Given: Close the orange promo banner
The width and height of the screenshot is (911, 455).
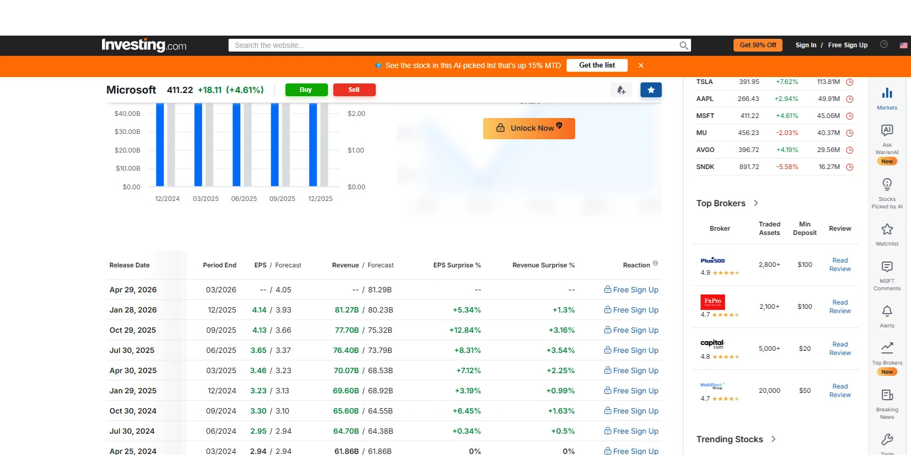Looking at the screenshot, I should click(x=641, y=65).
